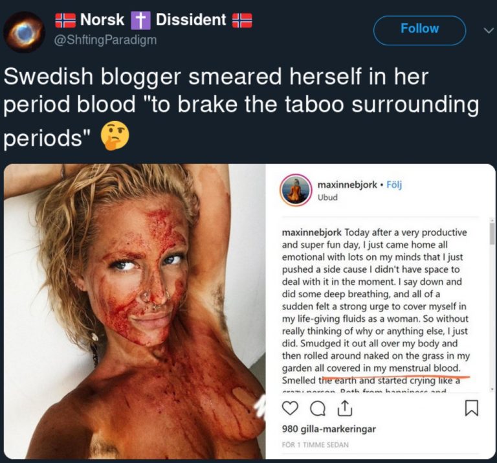
Task: Open the Norsk Dissident display name
Action: [x=153, y=19]
